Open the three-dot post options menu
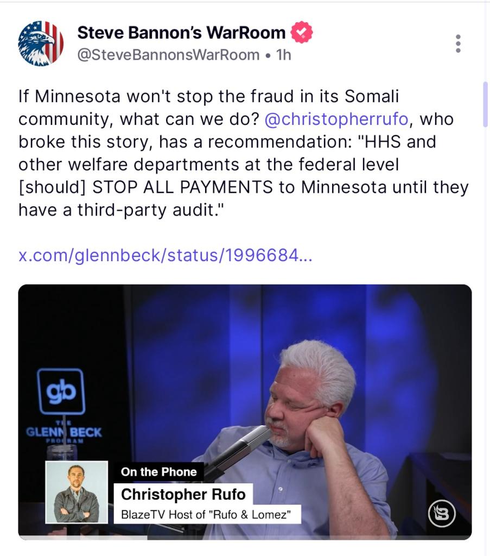 tap(458, 43)
